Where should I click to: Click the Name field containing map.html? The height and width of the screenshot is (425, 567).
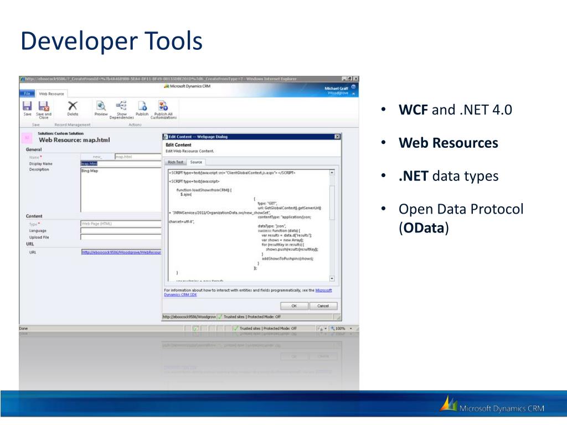click(x=138, y=157)
